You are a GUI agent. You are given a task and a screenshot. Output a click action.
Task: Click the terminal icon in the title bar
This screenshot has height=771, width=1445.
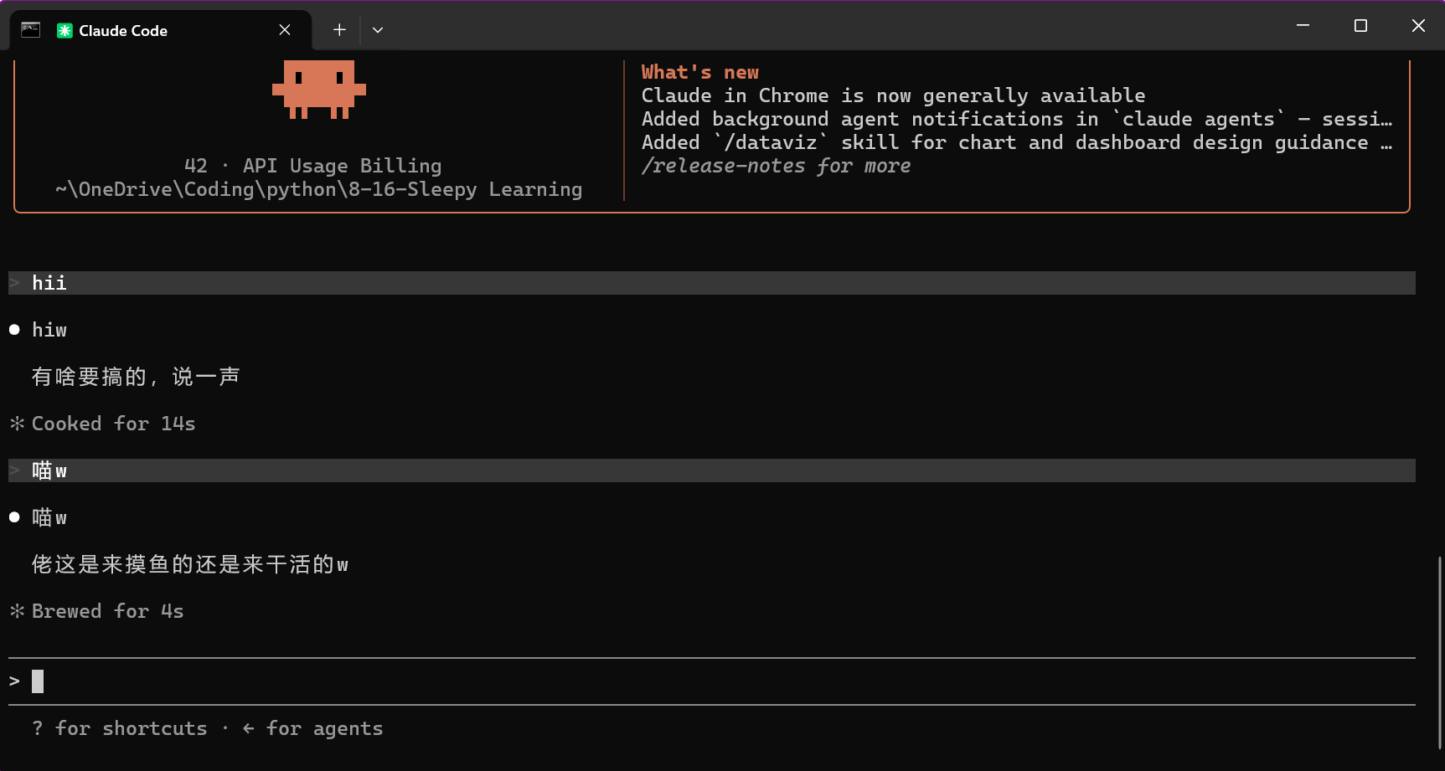31,30
